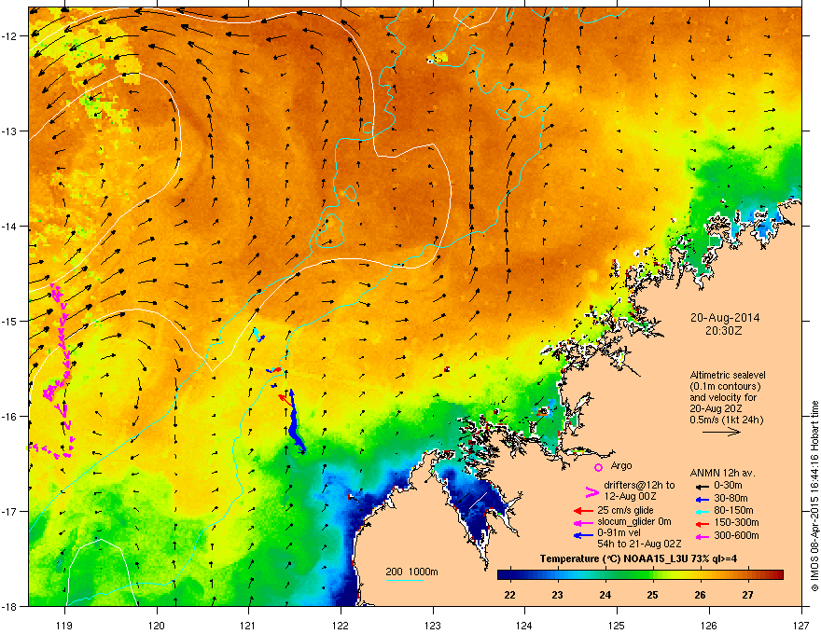Click the magenta slocum_glider arrow symbol

click(x=583, y=523)
